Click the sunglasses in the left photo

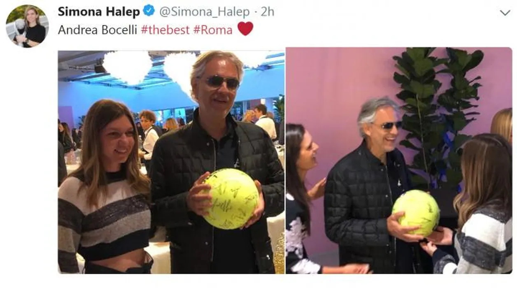(222, 82)
